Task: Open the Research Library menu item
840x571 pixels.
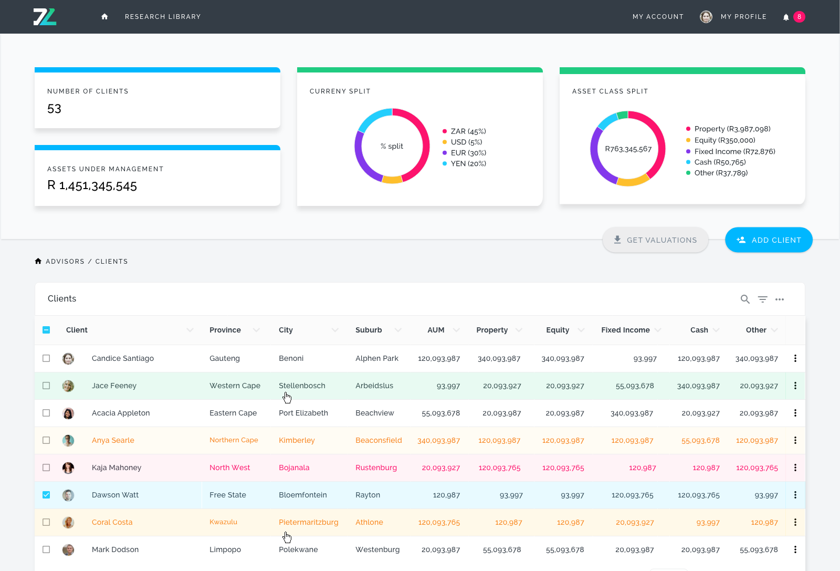Action: point(163,17)
